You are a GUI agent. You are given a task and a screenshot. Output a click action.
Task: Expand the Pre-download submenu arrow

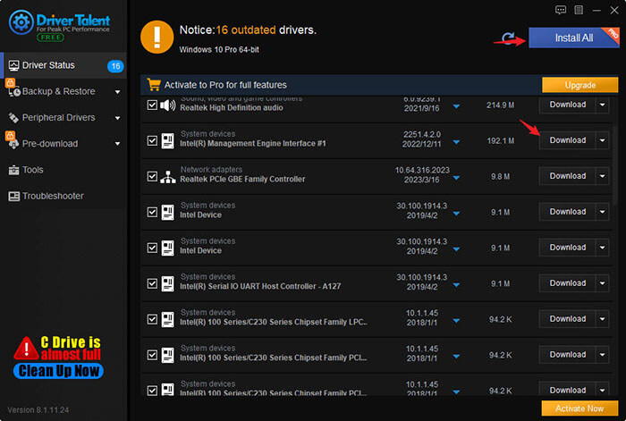click(117, 144)
